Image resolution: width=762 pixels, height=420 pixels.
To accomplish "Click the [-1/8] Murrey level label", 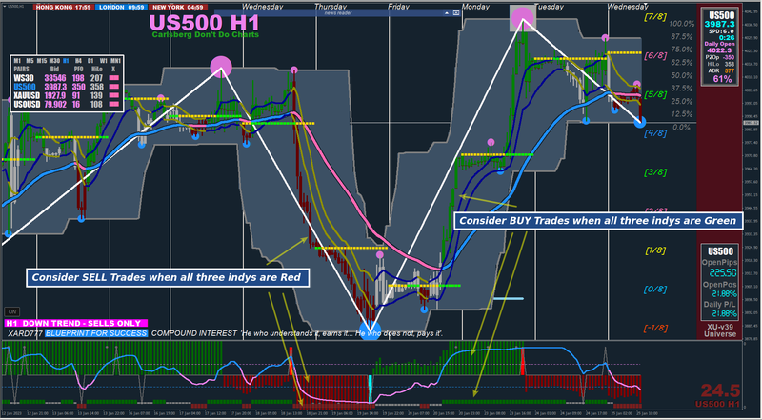I will [655, 329].
